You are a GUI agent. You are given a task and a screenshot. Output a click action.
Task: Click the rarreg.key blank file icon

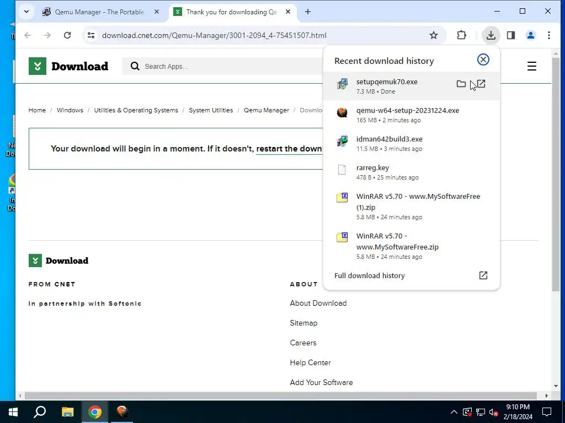tap(342, 170)
